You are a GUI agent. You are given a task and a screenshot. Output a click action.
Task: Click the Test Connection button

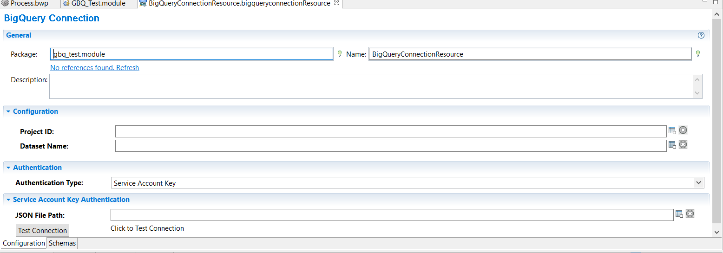tap(43, 230)
